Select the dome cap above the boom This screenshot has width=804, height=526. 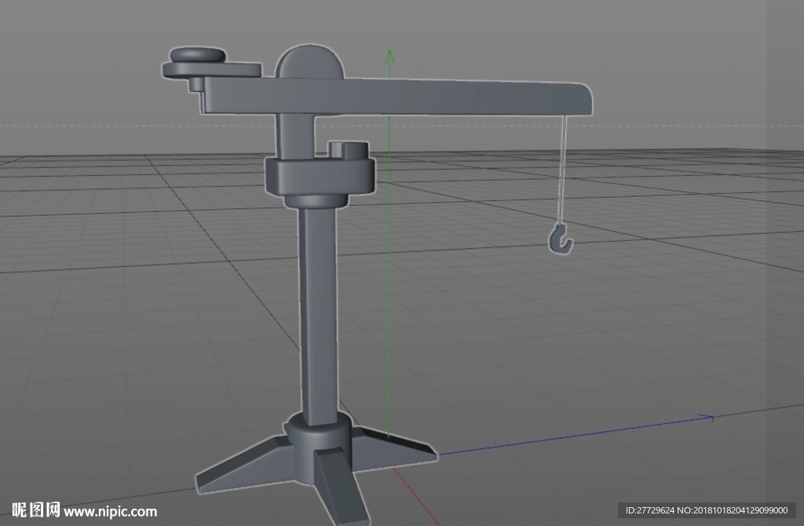pos(309,61)
